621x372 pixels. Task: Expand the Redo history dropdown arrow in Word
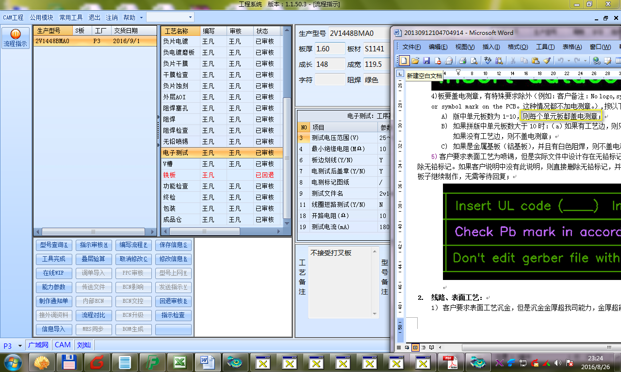pyautogui.click(x=585, y=61)
